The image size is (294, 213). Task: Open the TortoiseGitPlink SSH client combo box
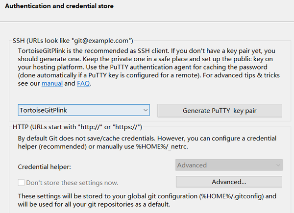click(x=78, y=111)
